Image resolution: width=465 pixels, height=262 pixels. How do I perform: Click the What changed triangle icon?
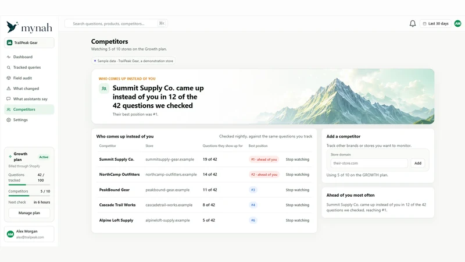pyautogui.click(x=9, y=88)
